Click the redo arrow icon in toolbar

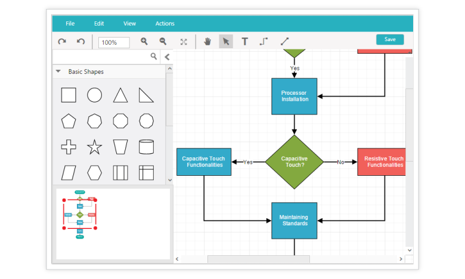[62, 42]
